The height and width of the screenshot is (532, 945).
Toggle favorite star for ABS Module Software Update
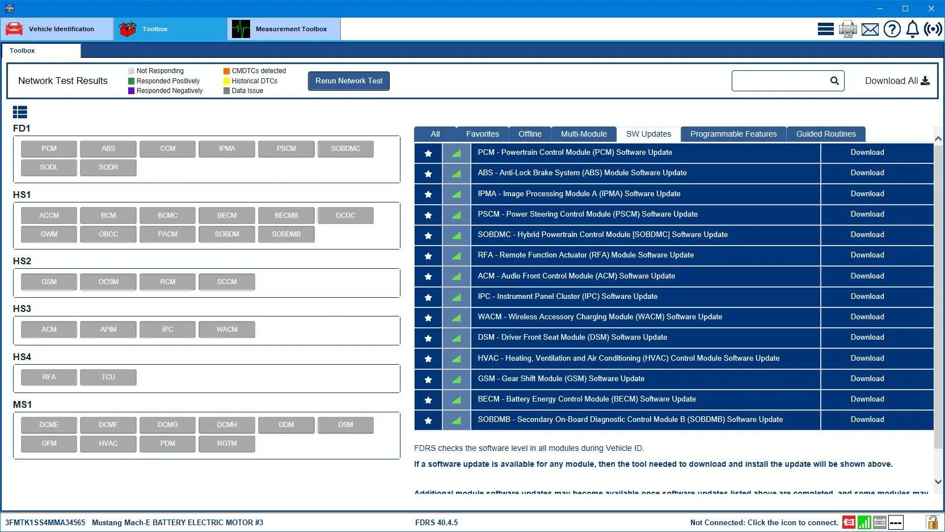[428, 174]
